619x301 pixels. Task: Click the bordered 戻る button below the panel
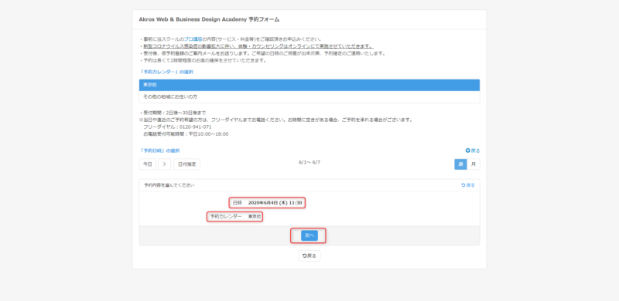coord(309,255)
